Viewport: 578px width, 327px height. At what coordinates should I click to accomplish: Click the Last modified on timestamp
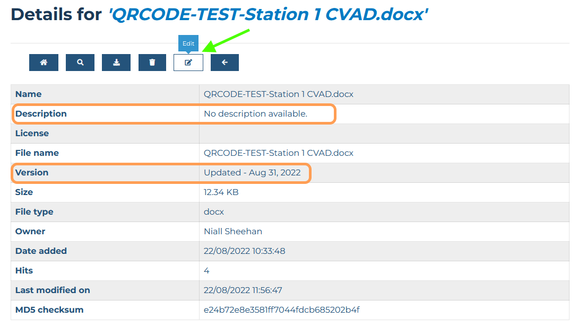pos(243,290)
